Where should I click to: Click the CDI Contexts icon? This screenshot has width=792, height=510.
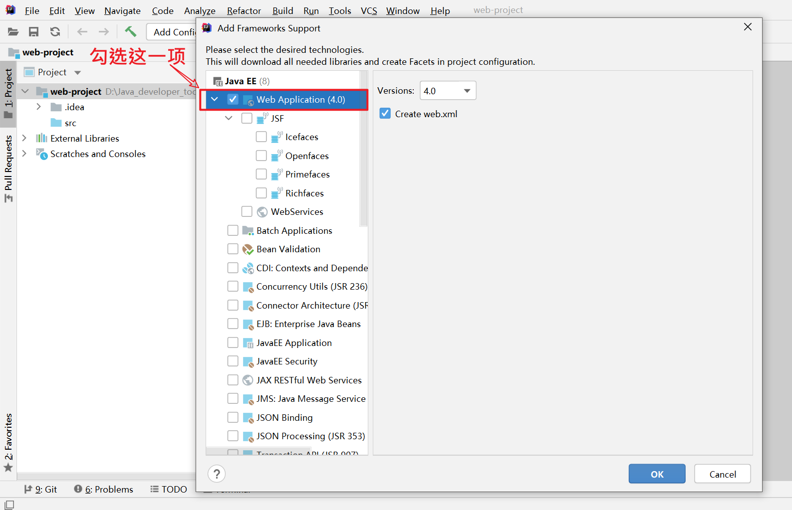248,268
